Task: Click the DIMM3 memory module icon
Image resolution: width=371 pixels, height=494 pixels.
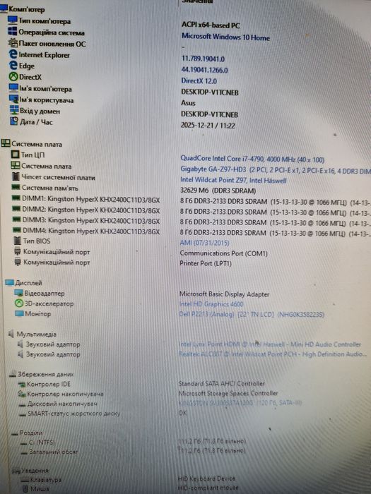Action: pyautogui.click(x=17, y=219)
